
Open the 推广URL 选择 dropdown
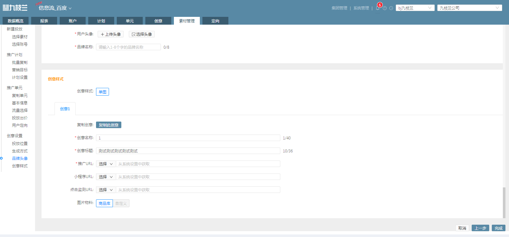(x=106, y=164)
